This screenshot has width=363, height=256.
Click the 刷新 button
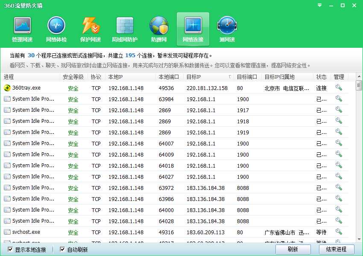pos(293,249)
